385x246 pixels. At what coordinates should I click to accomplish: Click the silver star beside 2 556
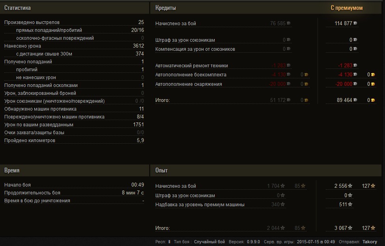pyautogui.click(x=350, y=186)
